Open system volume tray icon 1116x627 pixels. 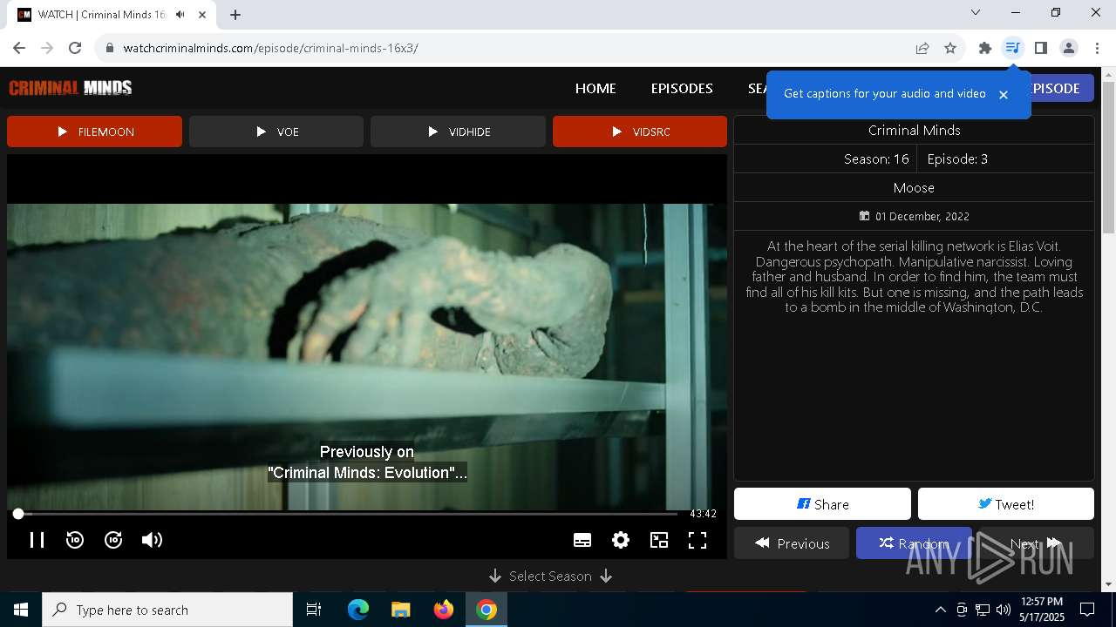(x=1004, y=610)
